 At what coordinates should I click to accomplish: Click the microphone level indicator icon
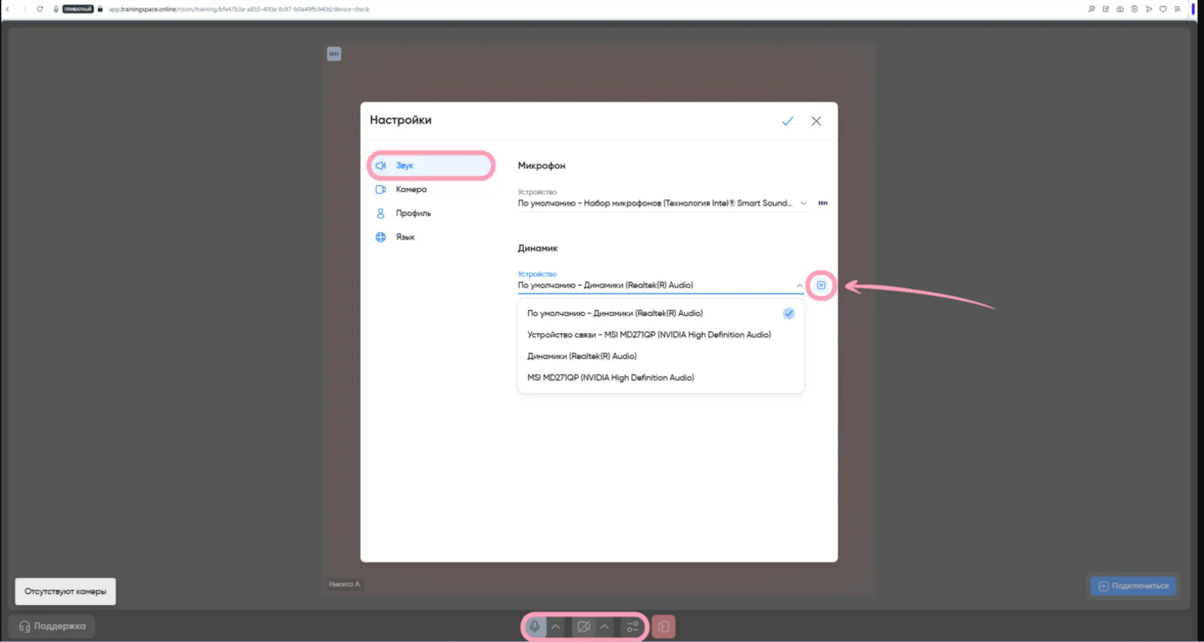click(822, 203)
